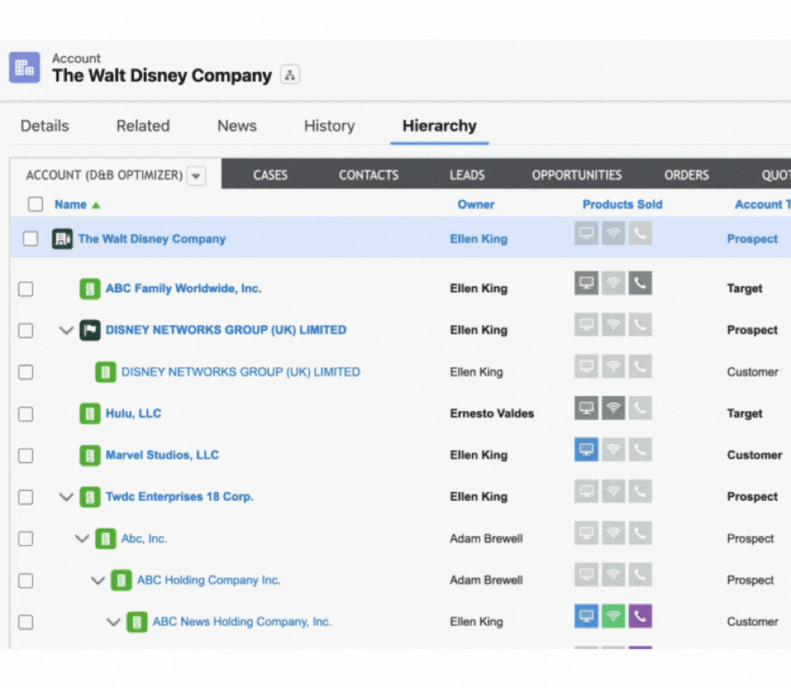Tick the select-all checkbox in Name header
This screenshot has width=791, height=688.
click(35, 205)
